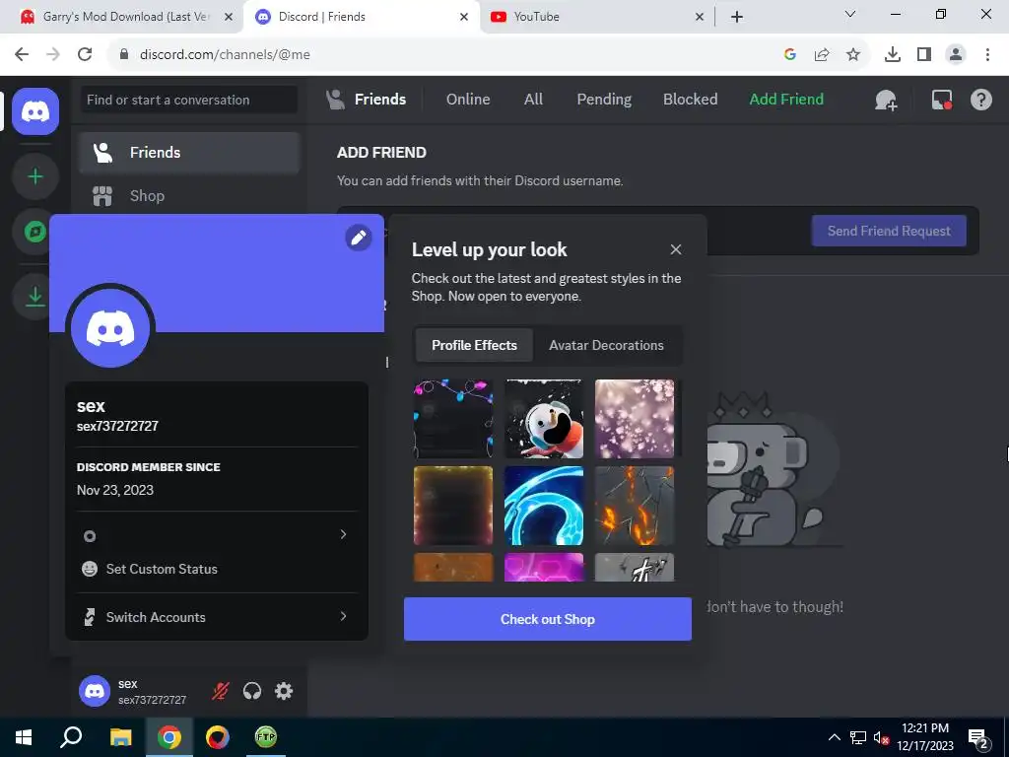Click the Download Apps arrow icon
Screen dimensions: 1009x757
(x=35, y=296)
